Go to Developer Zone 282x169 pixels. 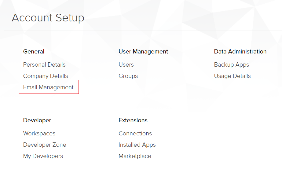[45, 145]
